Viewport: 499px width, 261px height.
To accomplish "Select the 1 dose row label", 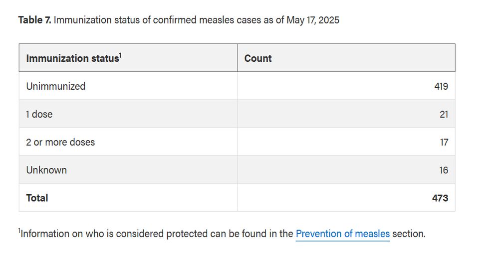I will tap(39, 114).
